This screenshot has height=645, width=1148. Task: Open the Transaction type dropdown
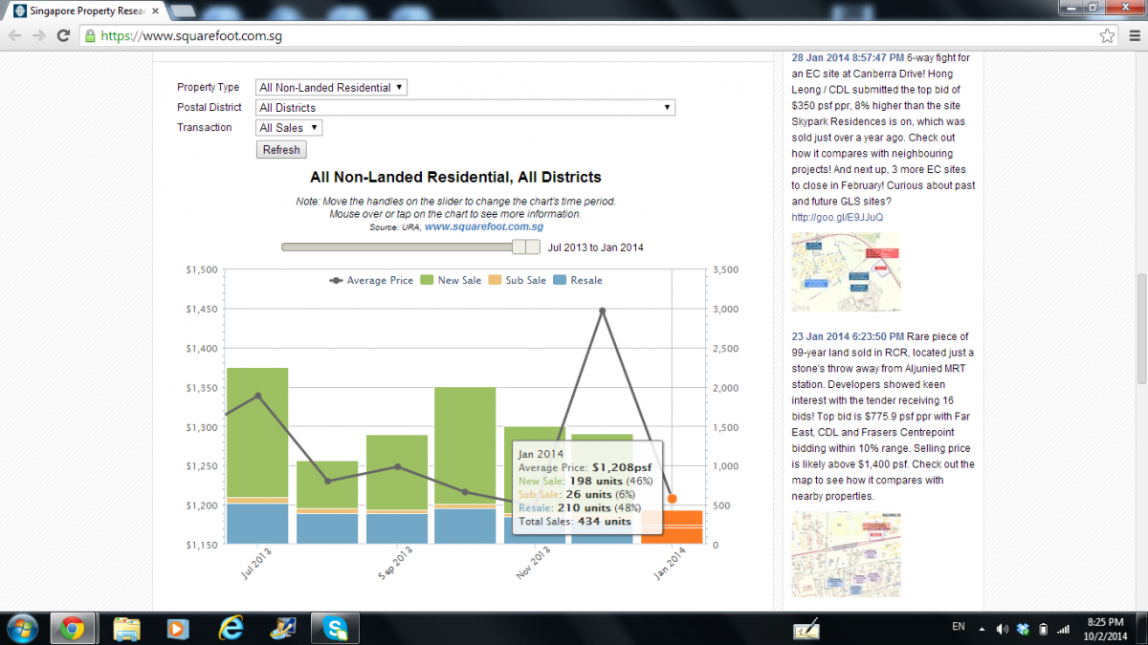tap(289, 127)
